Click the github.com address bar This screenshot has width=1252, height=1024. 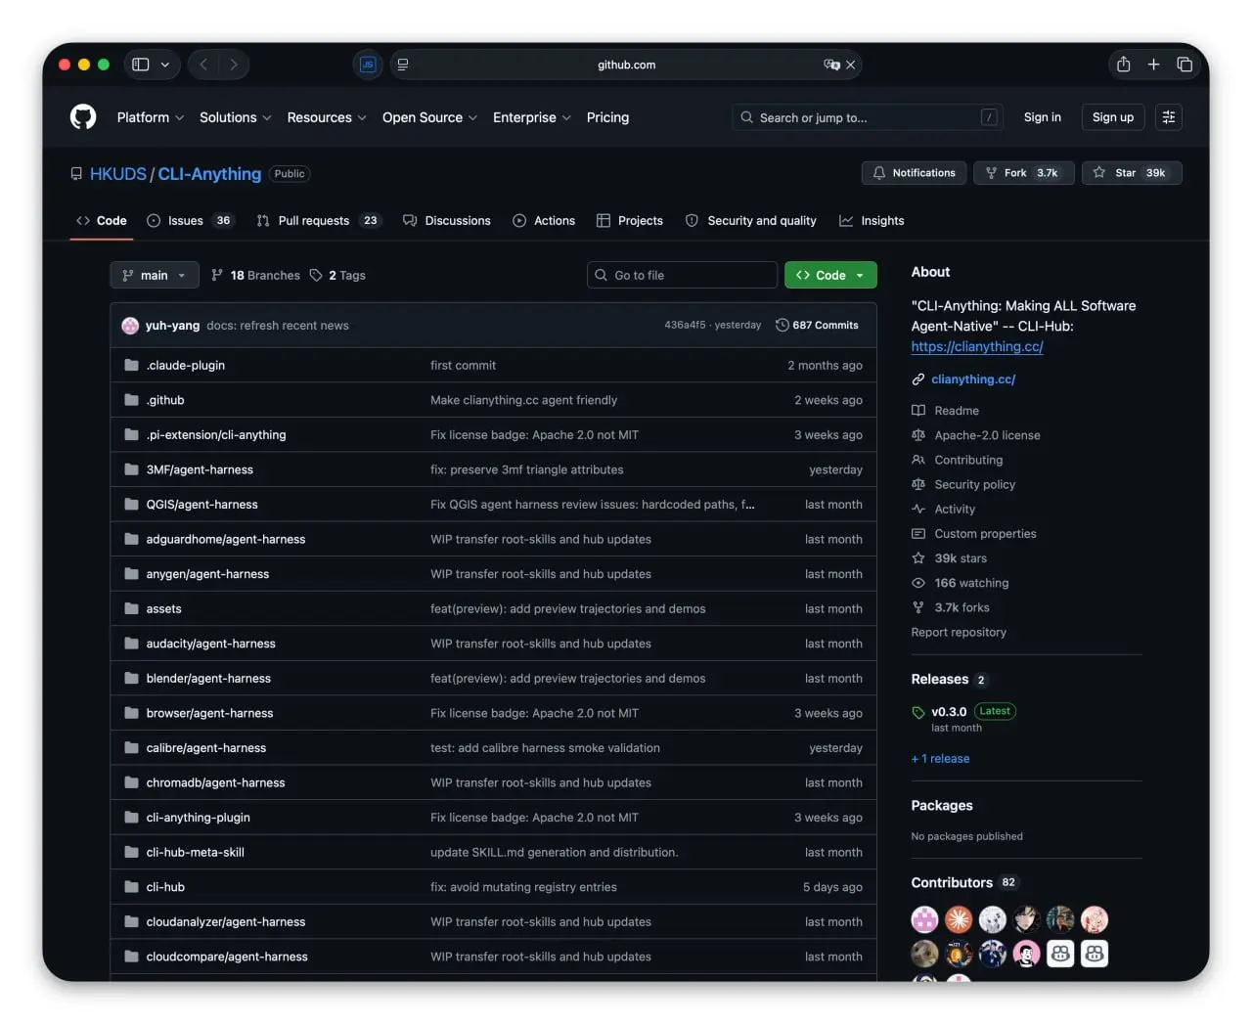point(626,65)
